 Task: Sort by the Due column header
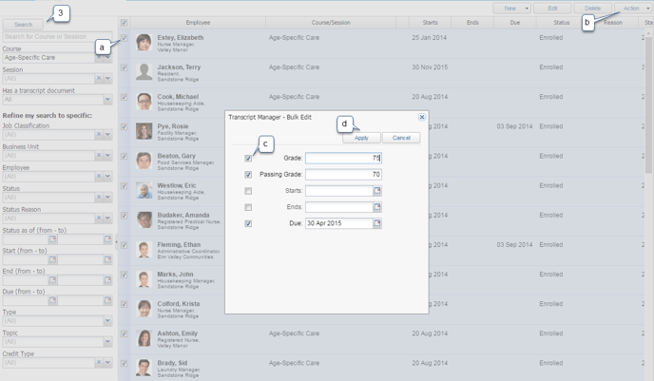(x=515, y=23)
